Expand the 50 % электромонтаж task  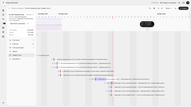point(90,79)
